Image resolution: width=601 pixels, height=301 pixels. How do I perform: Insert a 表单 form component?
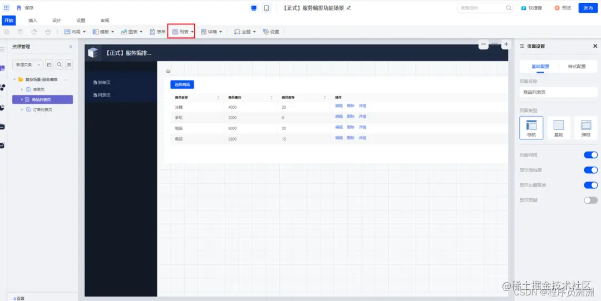pyautogui.click(x=157, y=32)
